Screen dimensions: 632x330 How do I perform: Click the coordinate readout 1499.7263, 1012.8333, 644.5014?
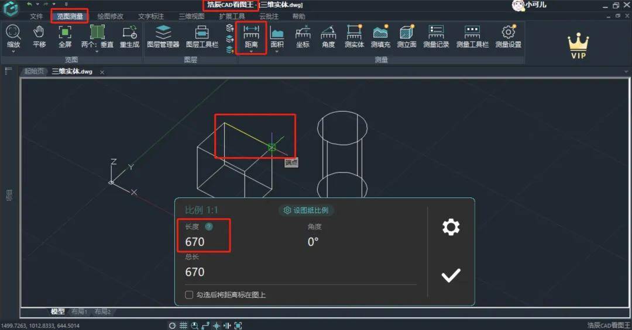tap(40, 325)
